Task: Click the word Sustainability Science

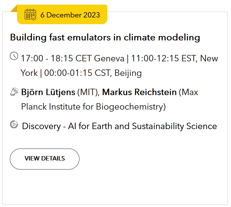Action: click(174, 126)
